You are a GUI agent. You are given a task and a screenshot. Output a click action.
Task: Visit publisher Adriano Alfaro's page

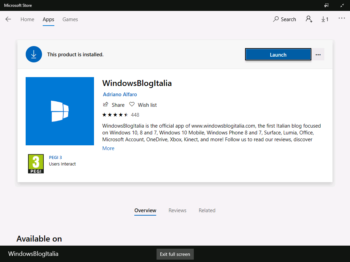(120, 94)
